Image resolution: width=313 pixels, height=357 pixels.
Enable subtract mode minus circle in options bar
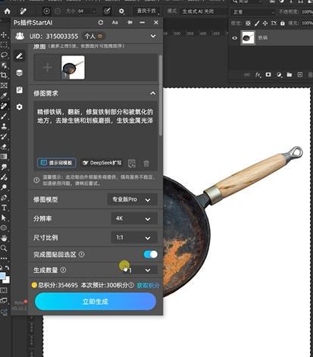click(x=58, y=11)
